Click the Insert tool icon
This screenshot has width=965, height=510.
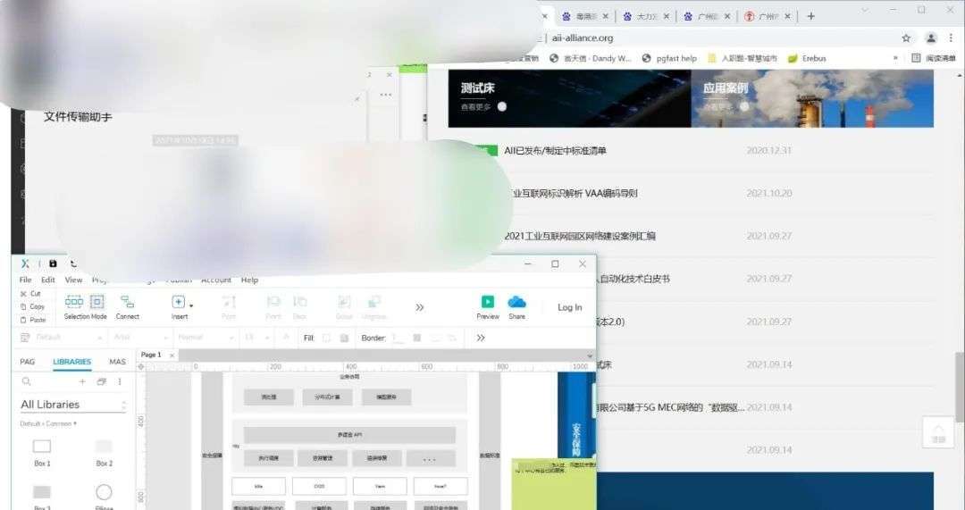[x=178, y=303]
